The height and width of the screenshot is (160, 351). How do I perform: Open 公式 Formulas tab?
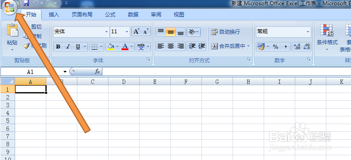110,15
